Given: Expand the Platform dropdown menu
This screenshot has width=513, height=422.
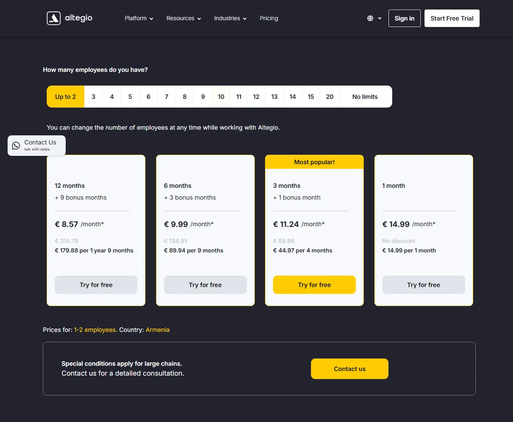Looking at the screenshot, I should [139, 18].
